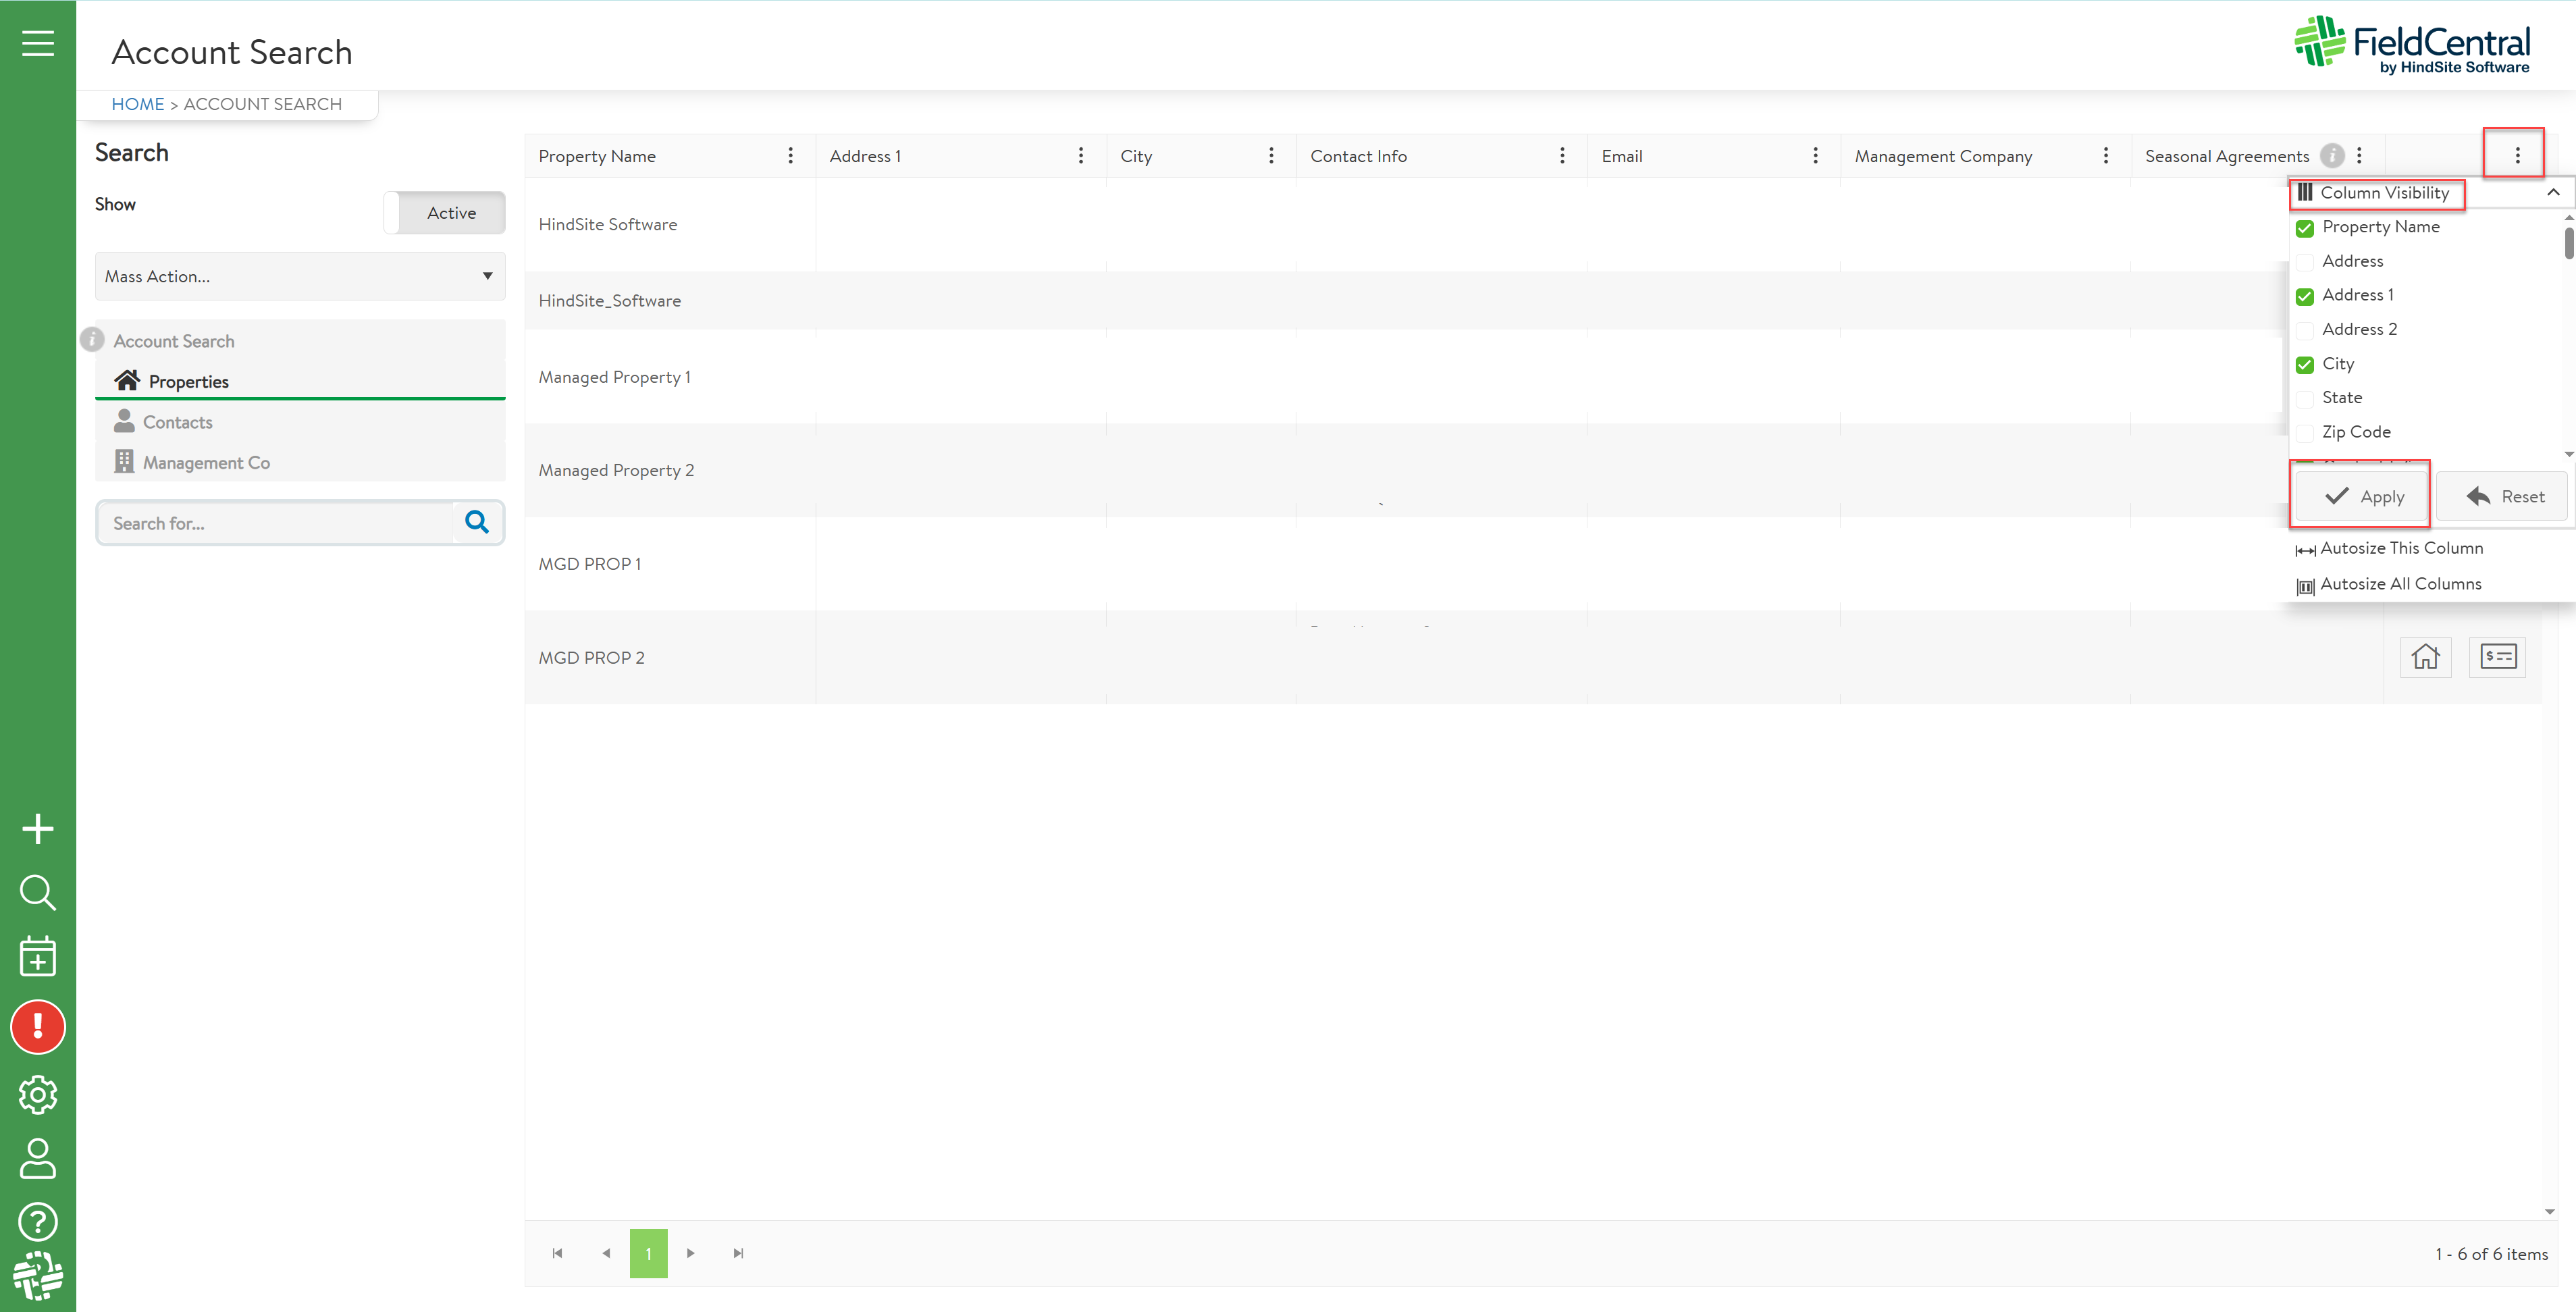This screenshot has width=2576, height=1312.
Task: Go to next page of results
Action: (x=690, y=1253)
